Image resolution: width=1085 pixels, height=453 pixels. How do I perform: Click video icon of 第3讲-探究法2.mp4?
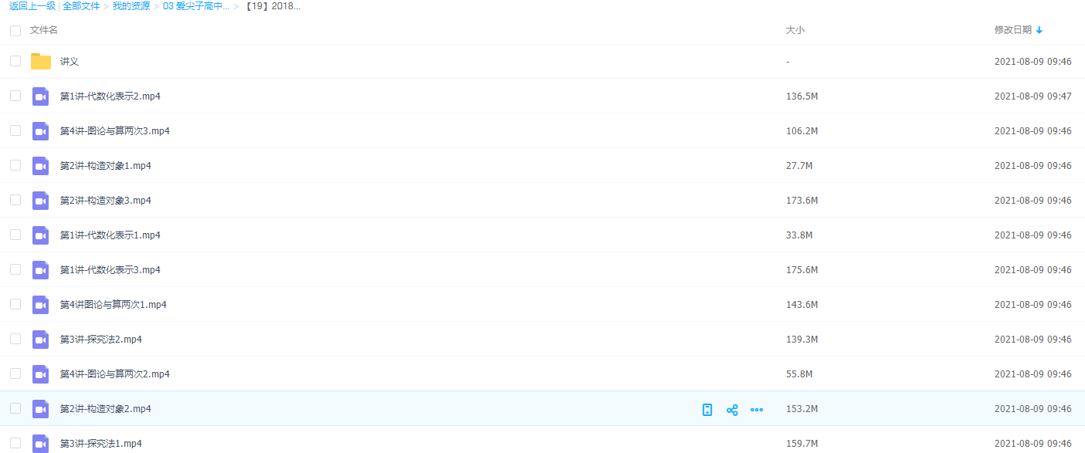(41, 340)
